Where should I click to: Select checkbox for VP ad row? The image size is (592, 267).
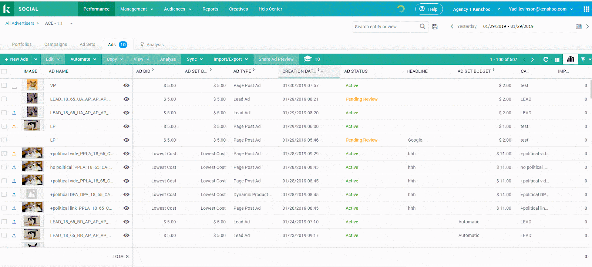pyautogui.click(x=4, y=85)
